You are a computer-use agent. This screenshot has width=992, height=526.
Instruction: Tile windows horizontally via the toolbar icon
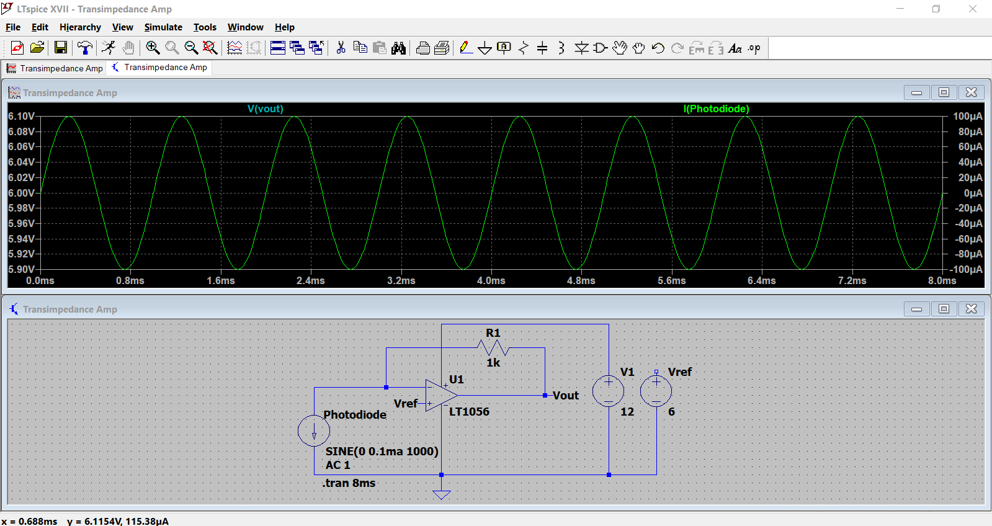(x=278, y=48)
